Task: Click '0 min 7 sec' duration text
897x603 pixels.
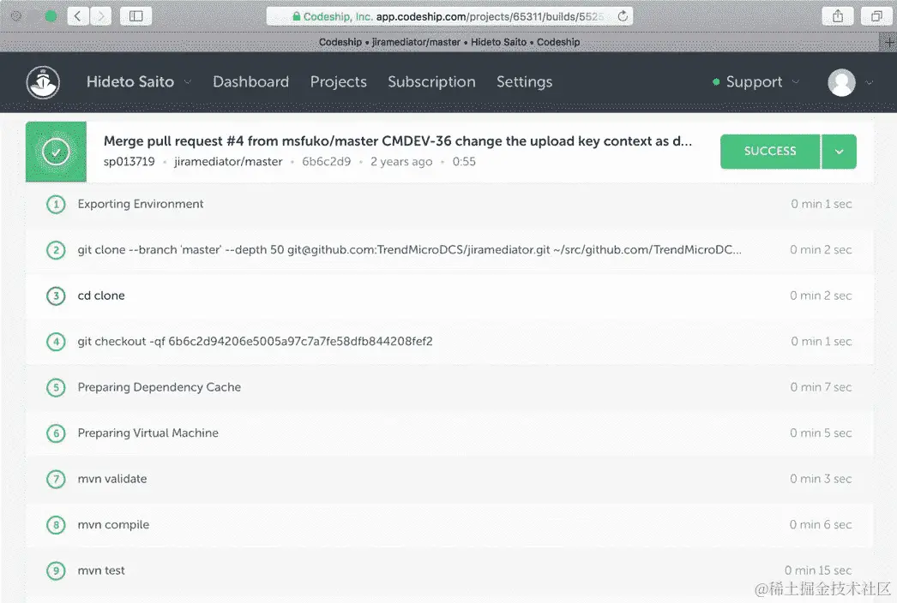Action: pyautogui.click(x=821, y=387)
